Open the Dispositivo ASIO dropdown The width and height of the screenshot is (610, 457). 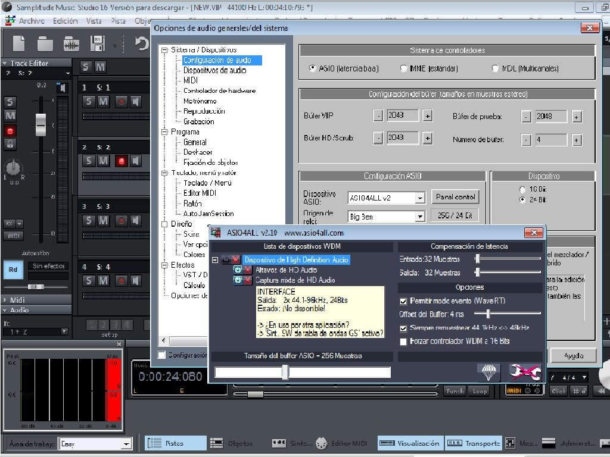tap(420, 198)
